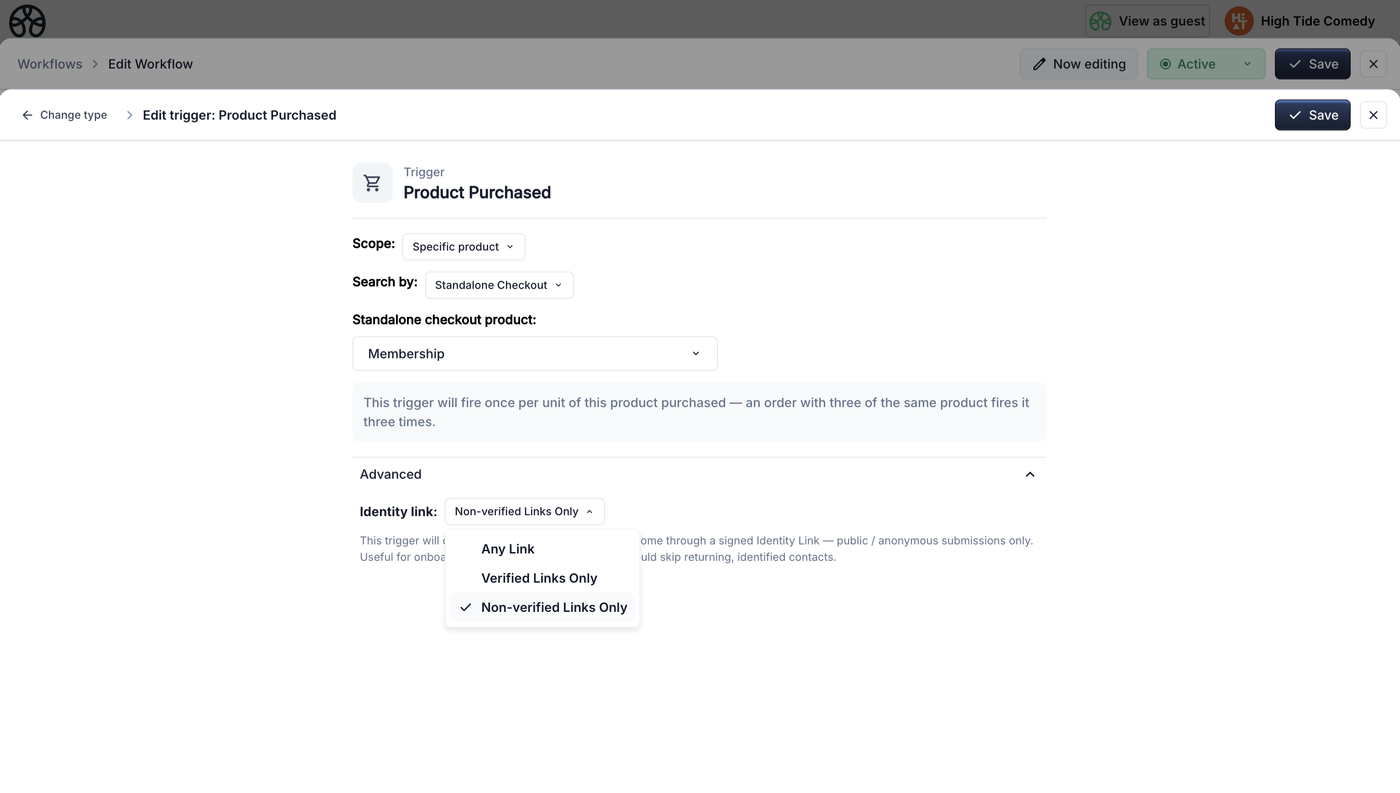Collapse the Advanced section
The image size is (1400, 793).
(1029, 475)
